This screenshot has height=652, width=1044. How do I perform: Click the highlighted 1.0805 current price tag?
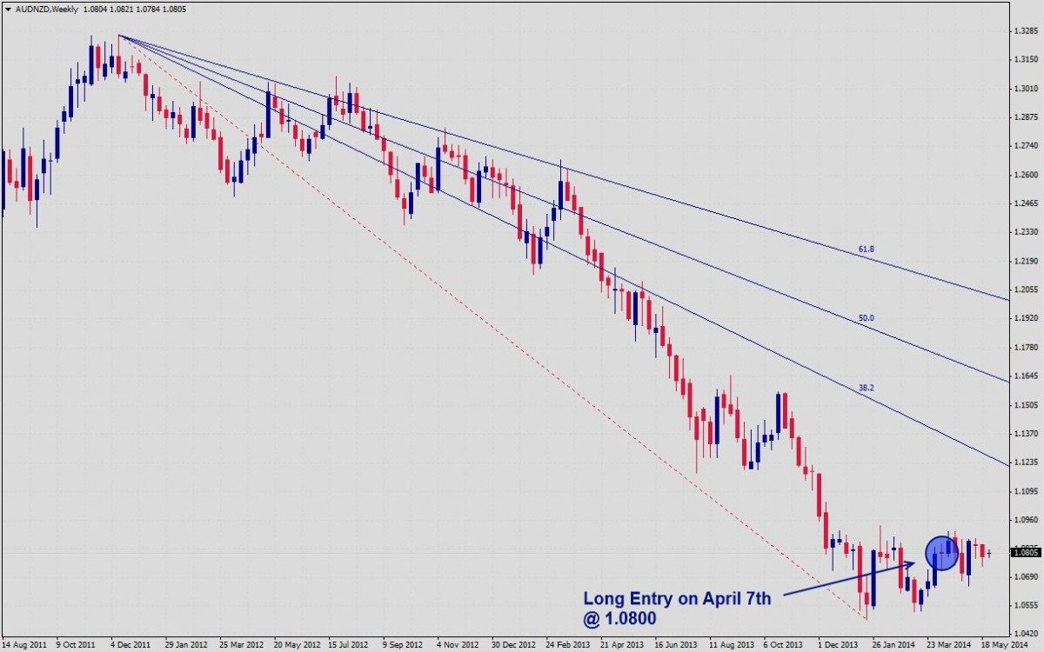click(x=1025, y=550)
